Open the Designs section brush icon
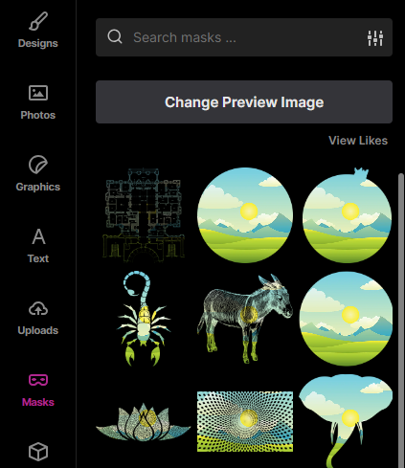Viewport: 405px width, 468px height. tap(38, 21)
